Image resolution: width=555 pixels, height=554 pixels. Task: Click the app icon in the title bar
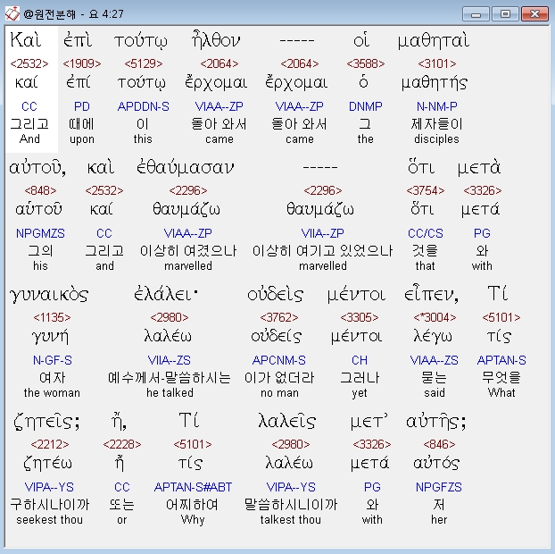12,13
